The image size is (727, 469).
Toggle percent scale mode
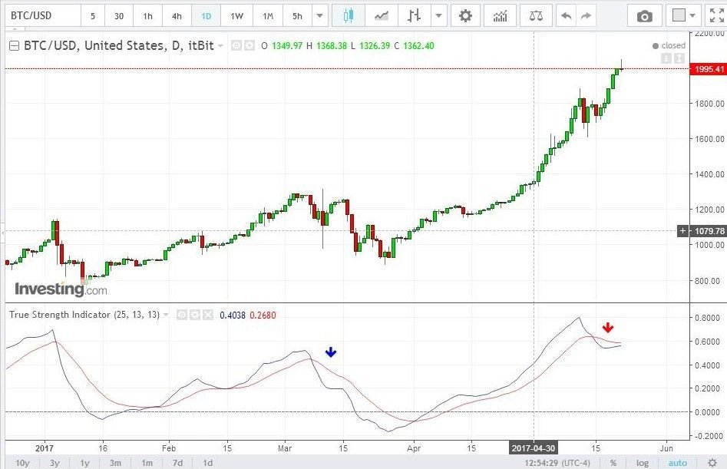tap(613, 463)
